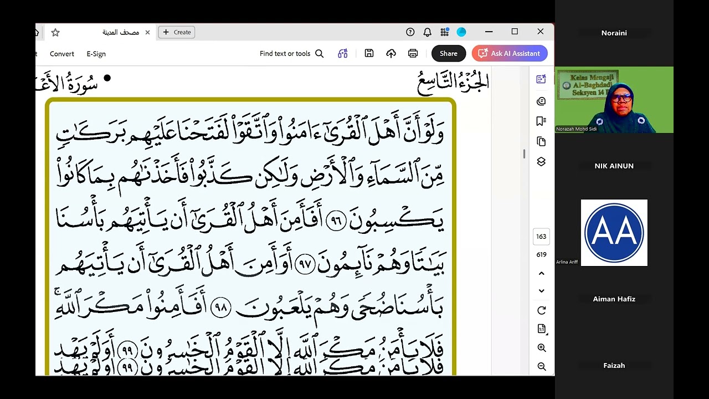Viewport: 709px width, 399px height.
Task: Open the Help question mark icon
Action: [410, 32]
